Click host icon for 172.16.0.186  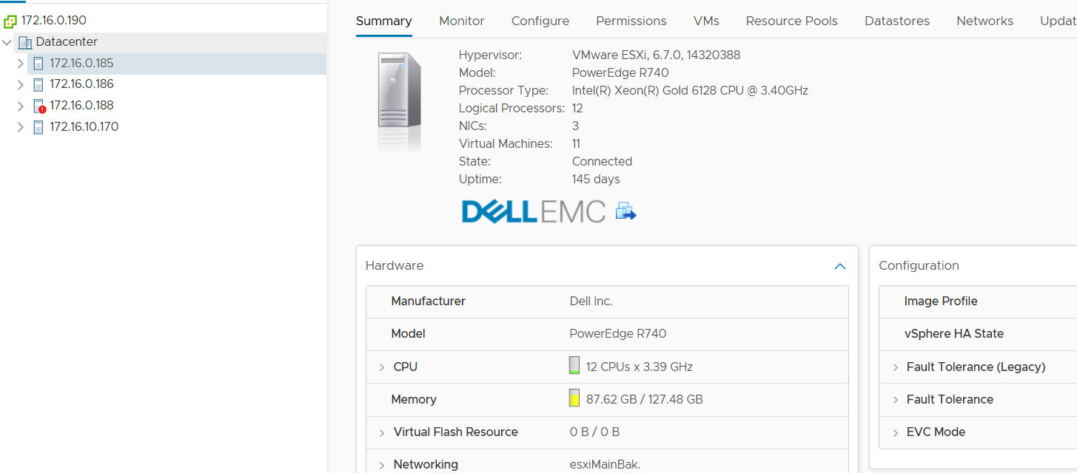[38, 84]
